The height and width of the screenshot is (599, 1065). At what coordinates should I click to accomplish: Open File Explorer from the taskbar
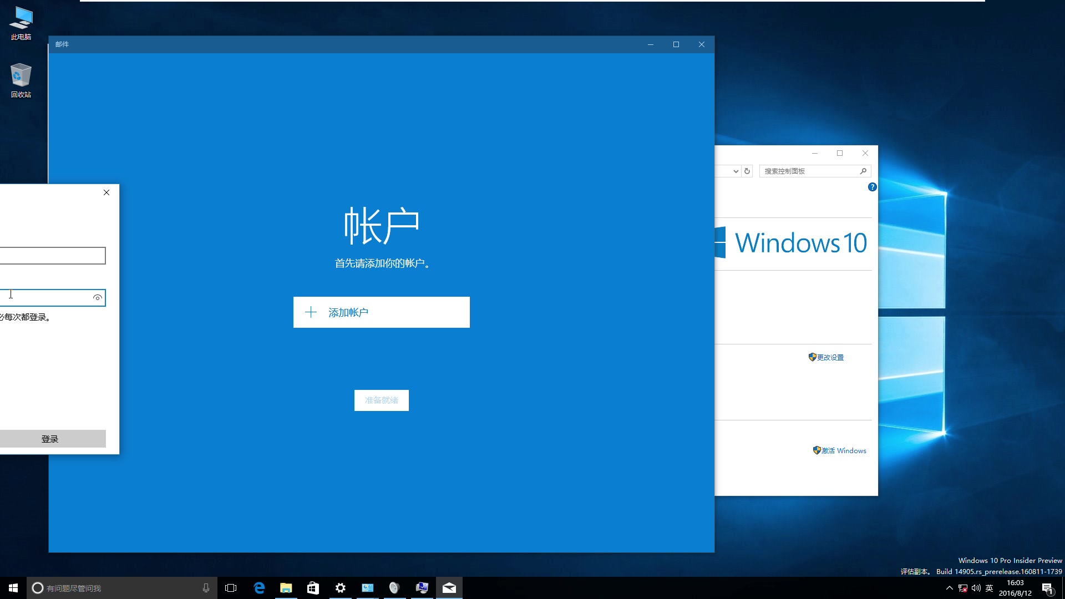point(286,588)
